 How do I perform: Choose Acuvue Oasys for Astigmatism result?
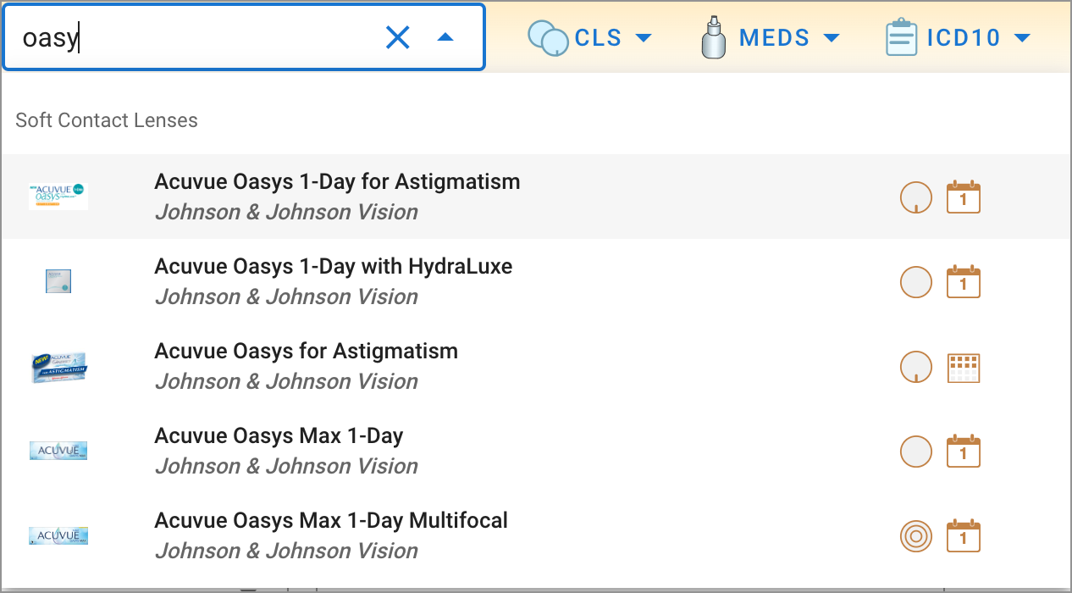(x=306, y=352)
